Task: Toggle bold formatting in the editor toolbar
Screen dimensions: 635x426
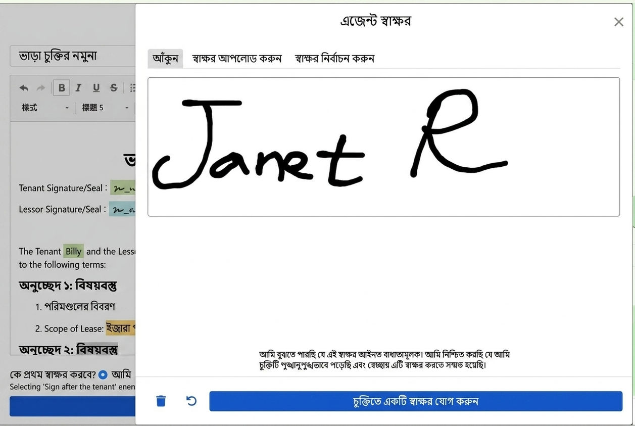Action: (x=62, y=88)
